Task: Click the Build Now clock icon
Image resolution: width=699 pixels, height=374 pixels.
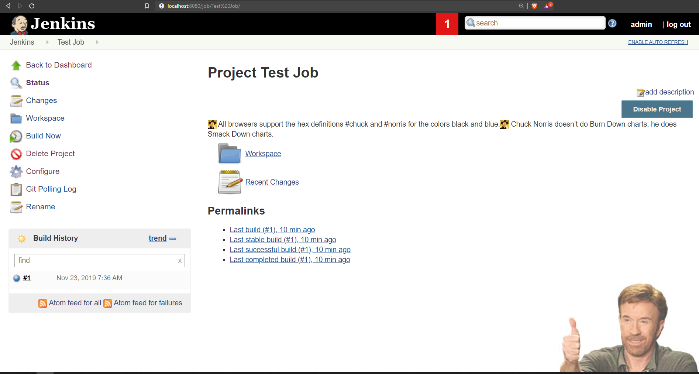Action: pyautogui.click(x=16, y=136)
